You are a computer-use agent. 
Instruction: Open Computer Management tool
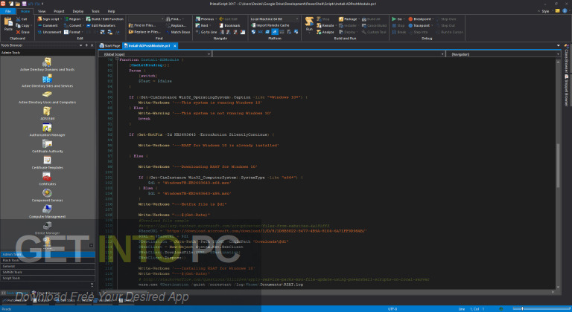point(47,212)
